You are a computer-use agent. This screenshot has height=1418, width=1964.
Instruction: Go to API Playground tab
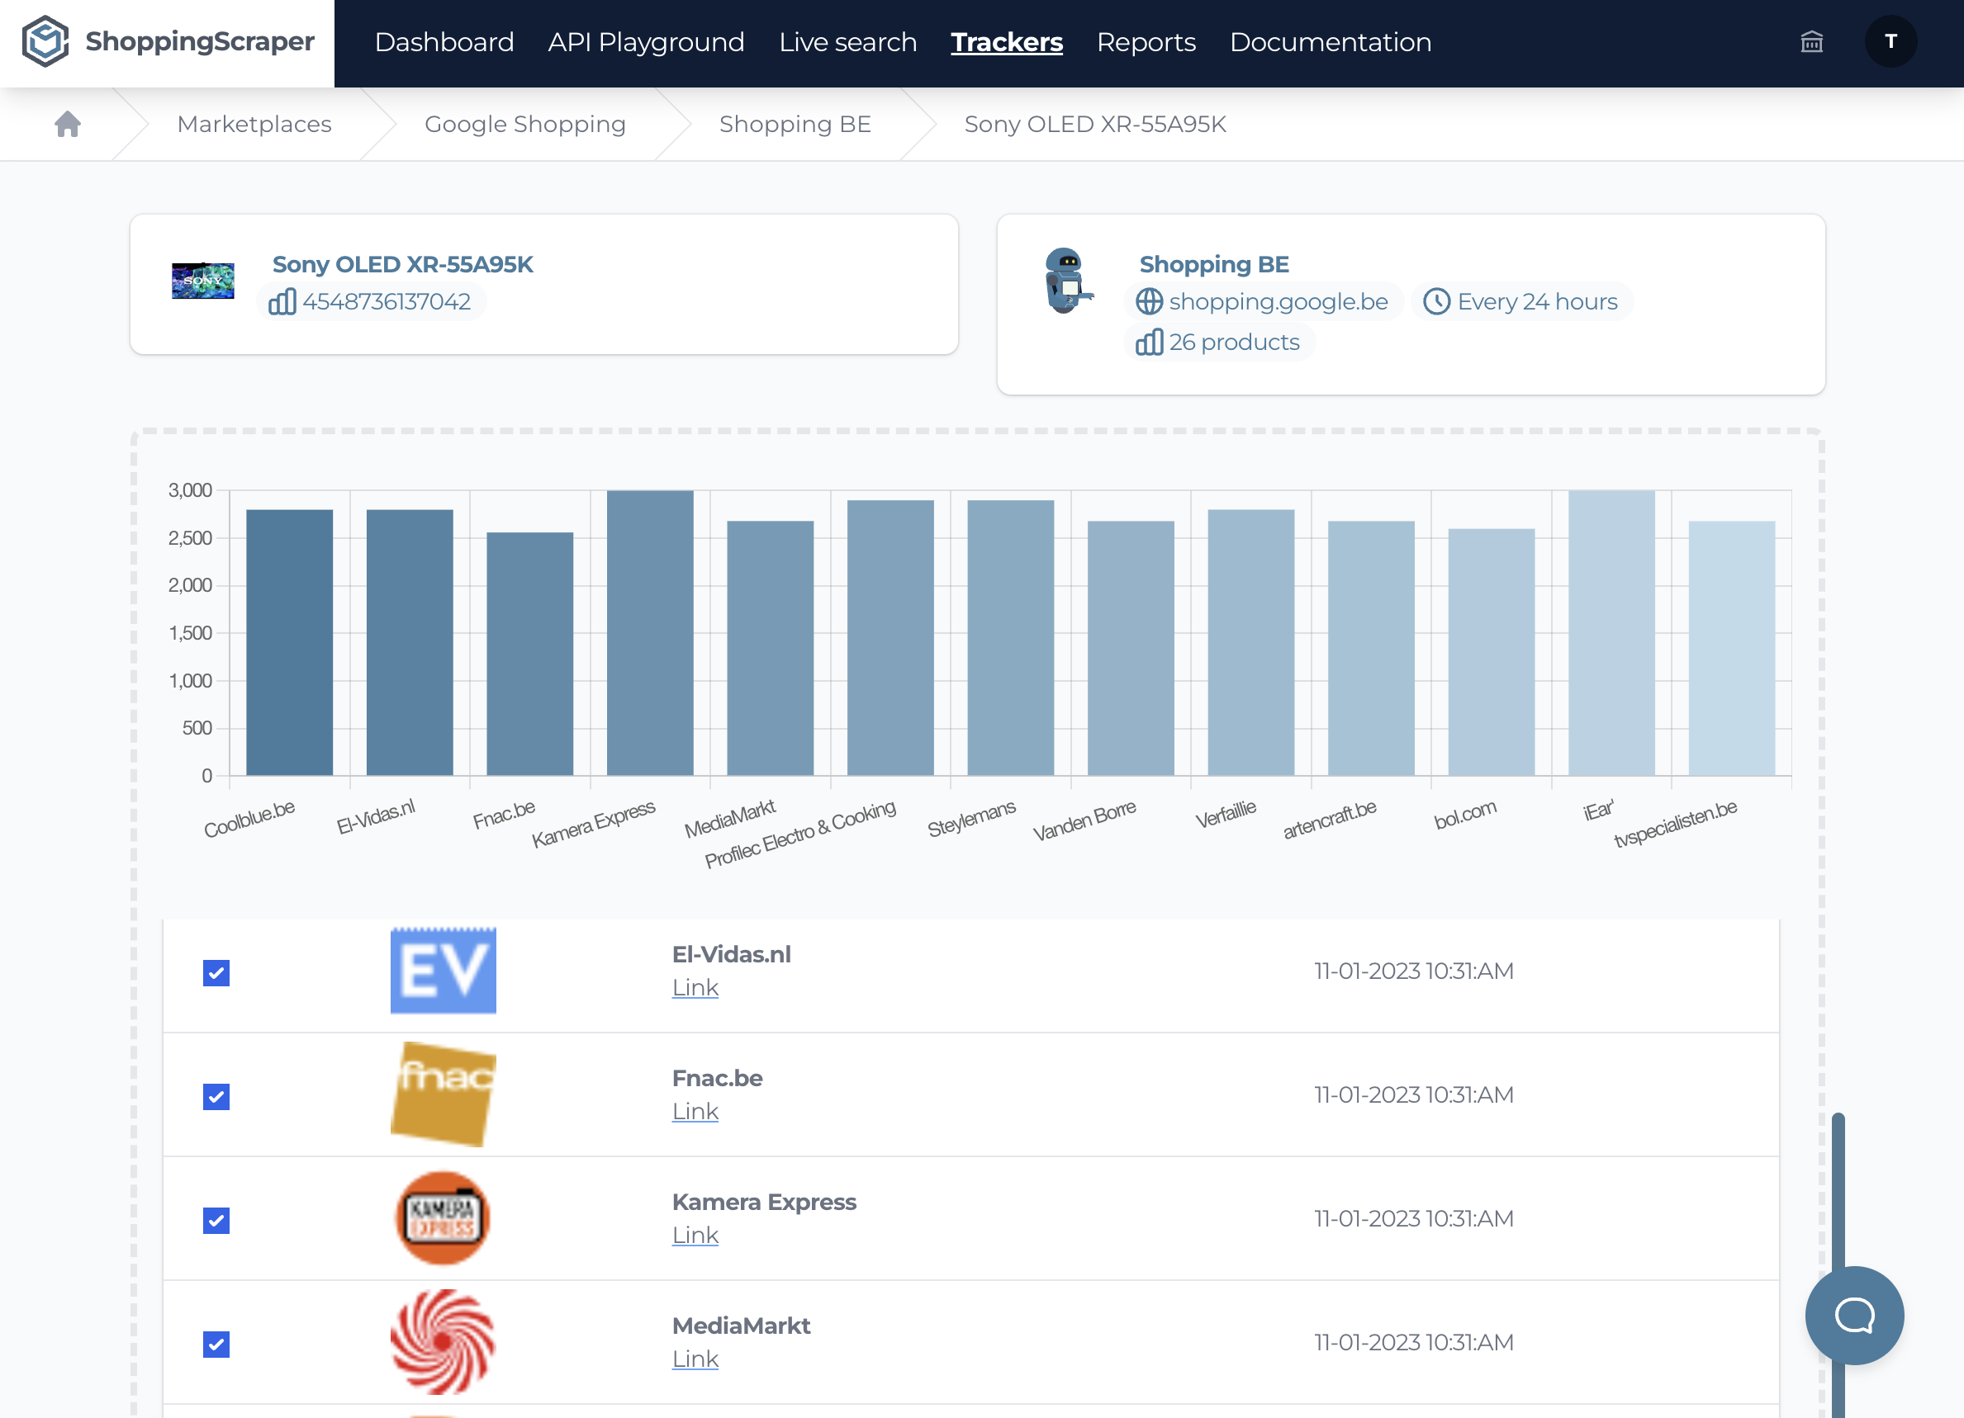(646, 42)
